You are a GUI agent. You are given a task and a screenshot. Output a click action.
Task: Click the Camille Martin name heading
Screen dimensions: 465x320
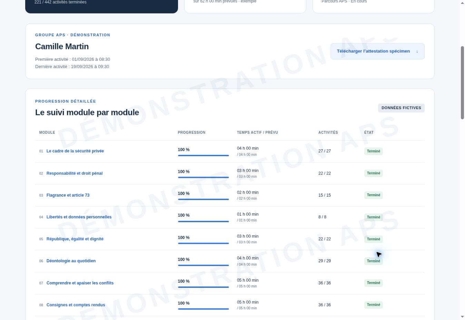click(x=62, y=47)
